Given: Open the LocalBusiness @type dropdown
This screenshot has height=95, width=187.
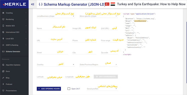Looking at the screenshot, I should pos(56,16).
